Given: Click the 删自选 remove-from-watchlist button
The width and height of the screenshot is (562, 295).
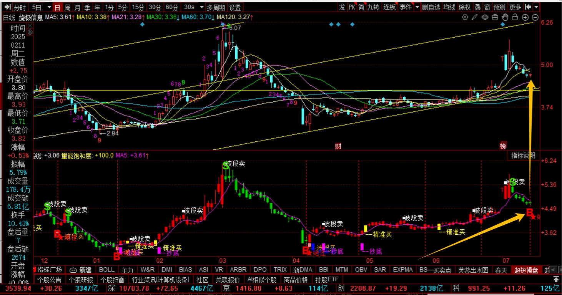Looking at the screenshot, I should [x=431, y=7].
